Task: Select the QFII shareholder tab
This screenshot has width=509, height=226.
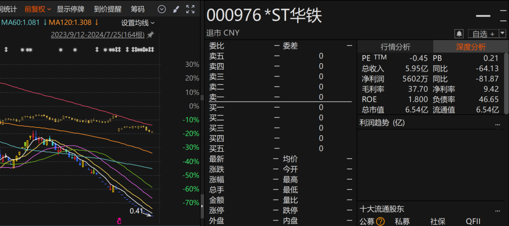Action: pyautogui.click(x=473, y=221)
